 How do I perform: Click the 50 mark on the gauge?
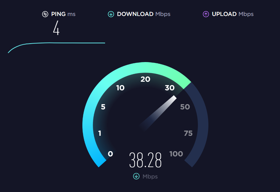pos(185,107)
